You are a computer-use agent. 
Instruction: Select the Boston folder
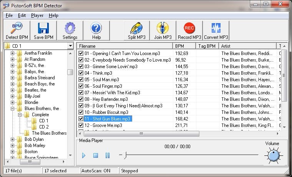click(31, 152)
